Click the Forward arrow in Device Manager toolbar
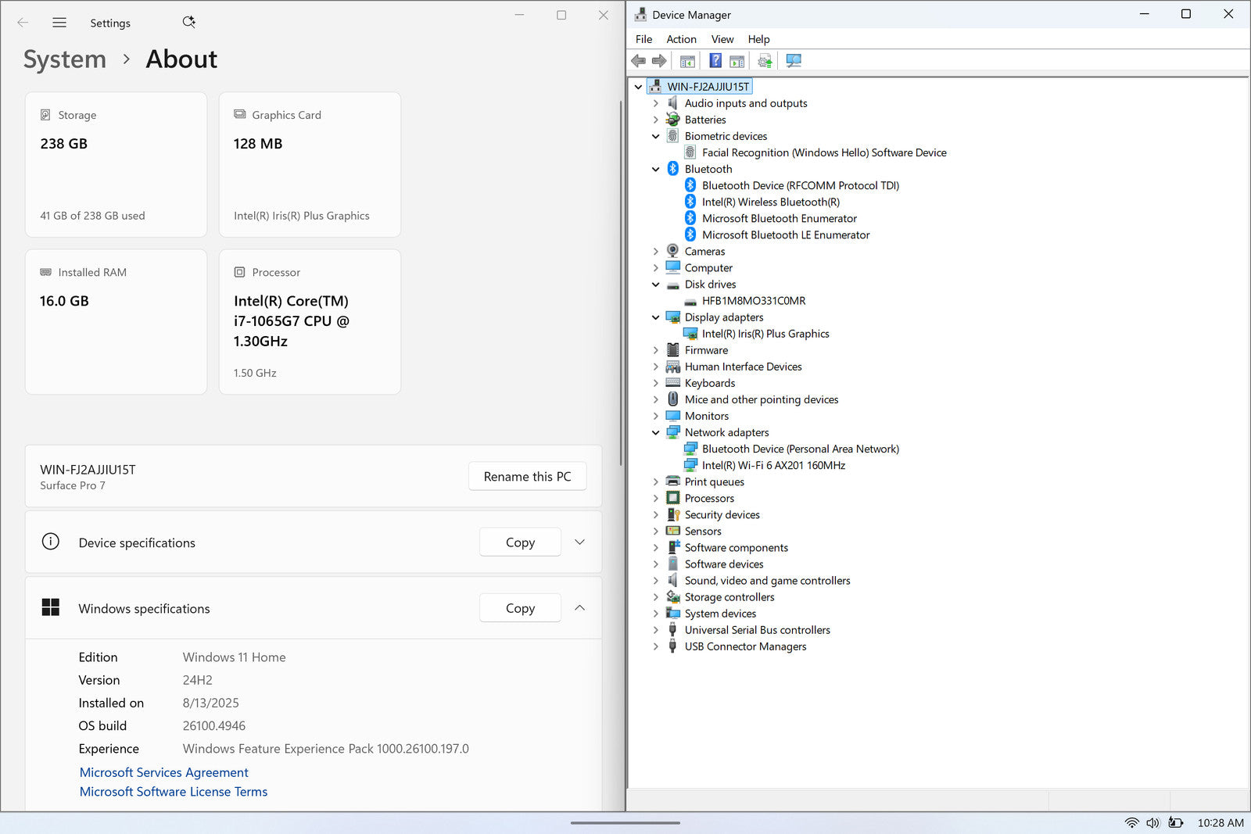The width and height of the screenshot is (1251, 834). pos(659,61)
